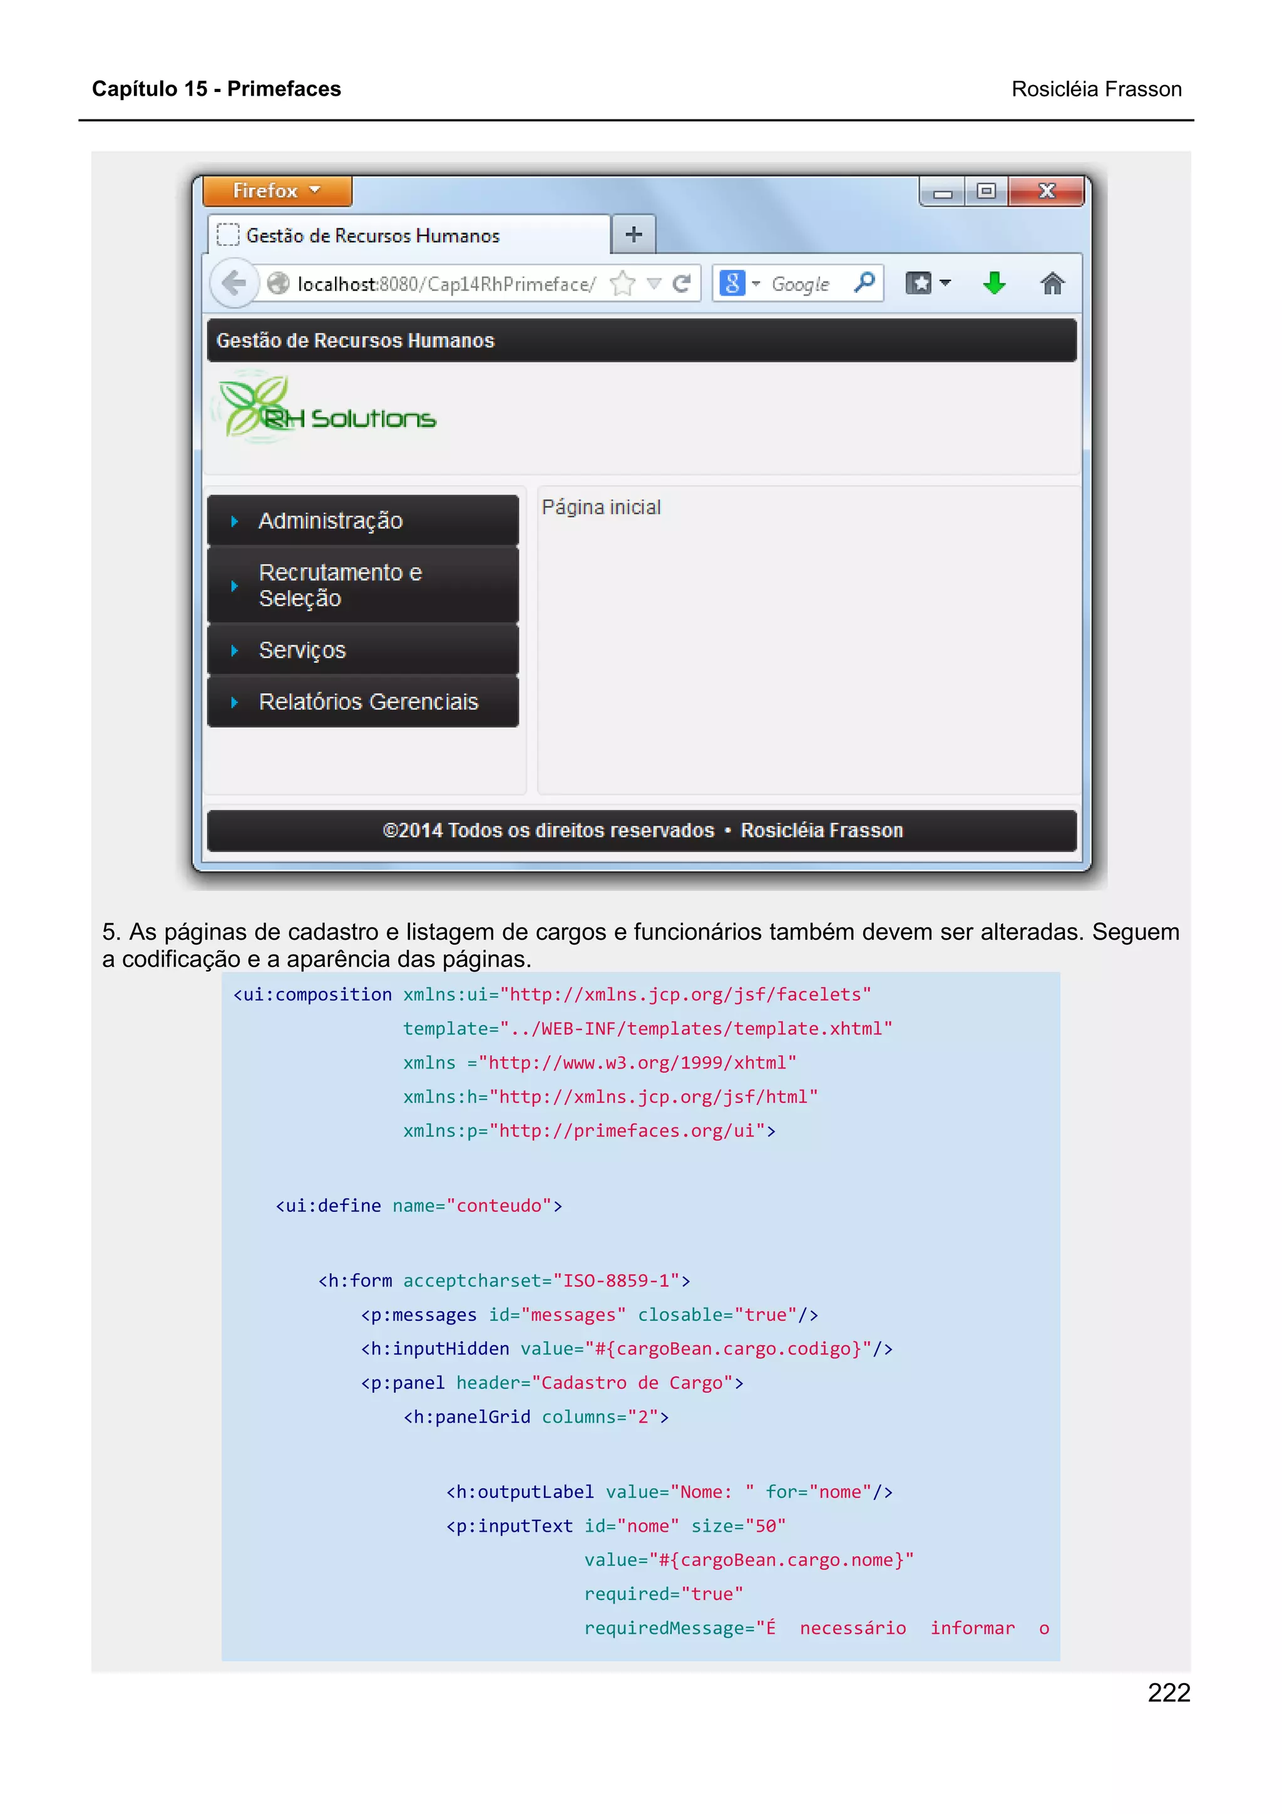Open new tab with plus button

pos(633,234)
